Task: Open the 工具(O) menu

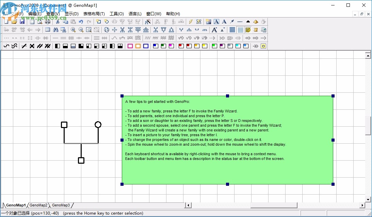Action: coord(116,14)
